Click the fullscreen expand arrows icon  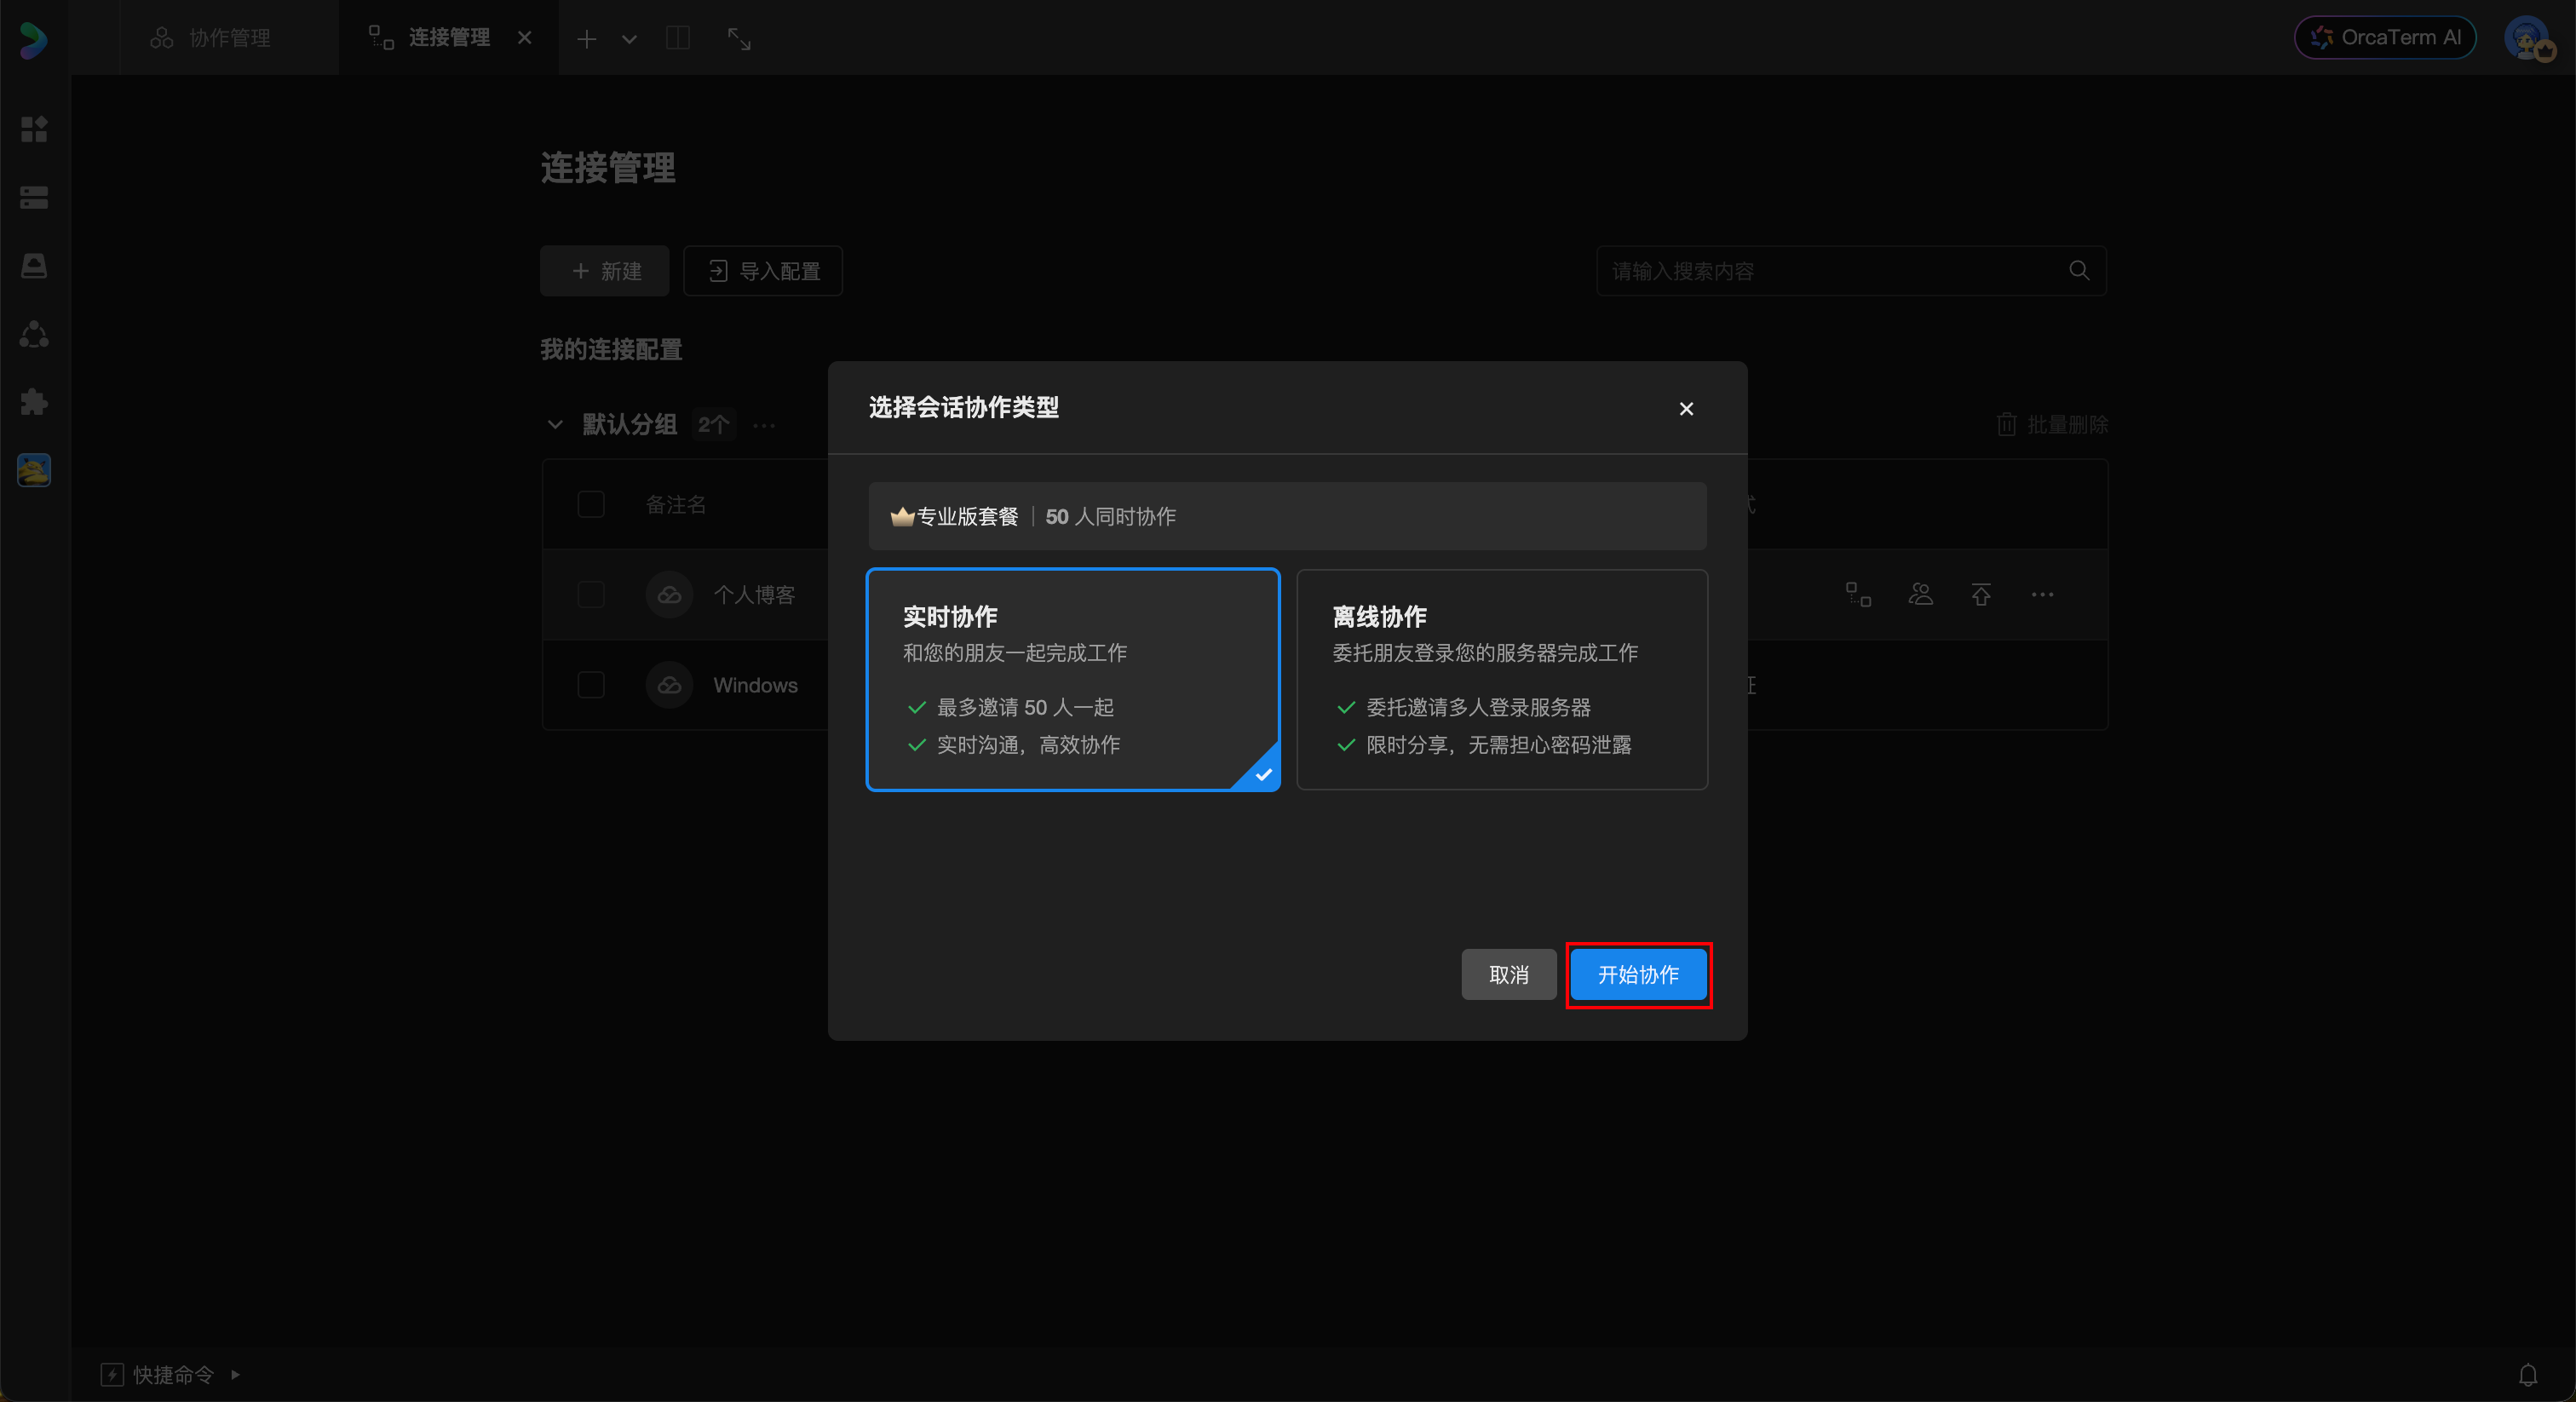coord(739,38)
